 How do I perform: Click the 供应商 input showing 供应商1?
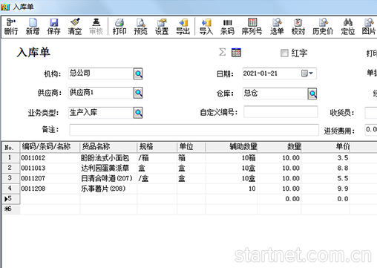(101, 93)
